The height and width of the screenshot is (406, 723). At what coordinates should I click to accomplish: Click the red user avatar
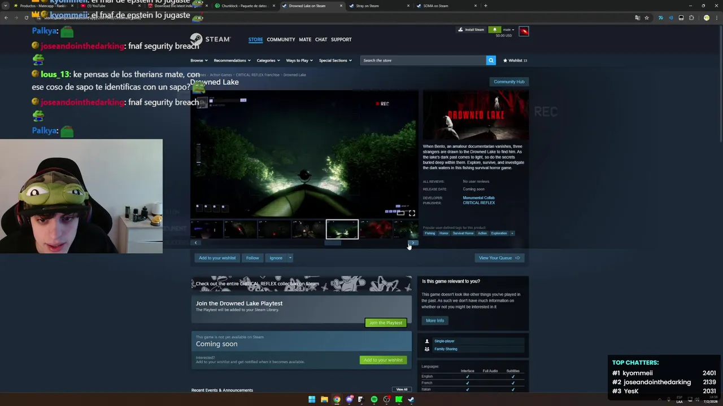click(x=524, y=31)
